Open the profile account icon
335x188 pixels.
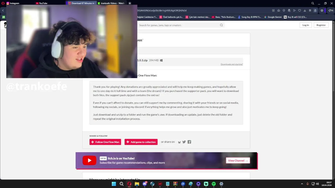point(315,10)
